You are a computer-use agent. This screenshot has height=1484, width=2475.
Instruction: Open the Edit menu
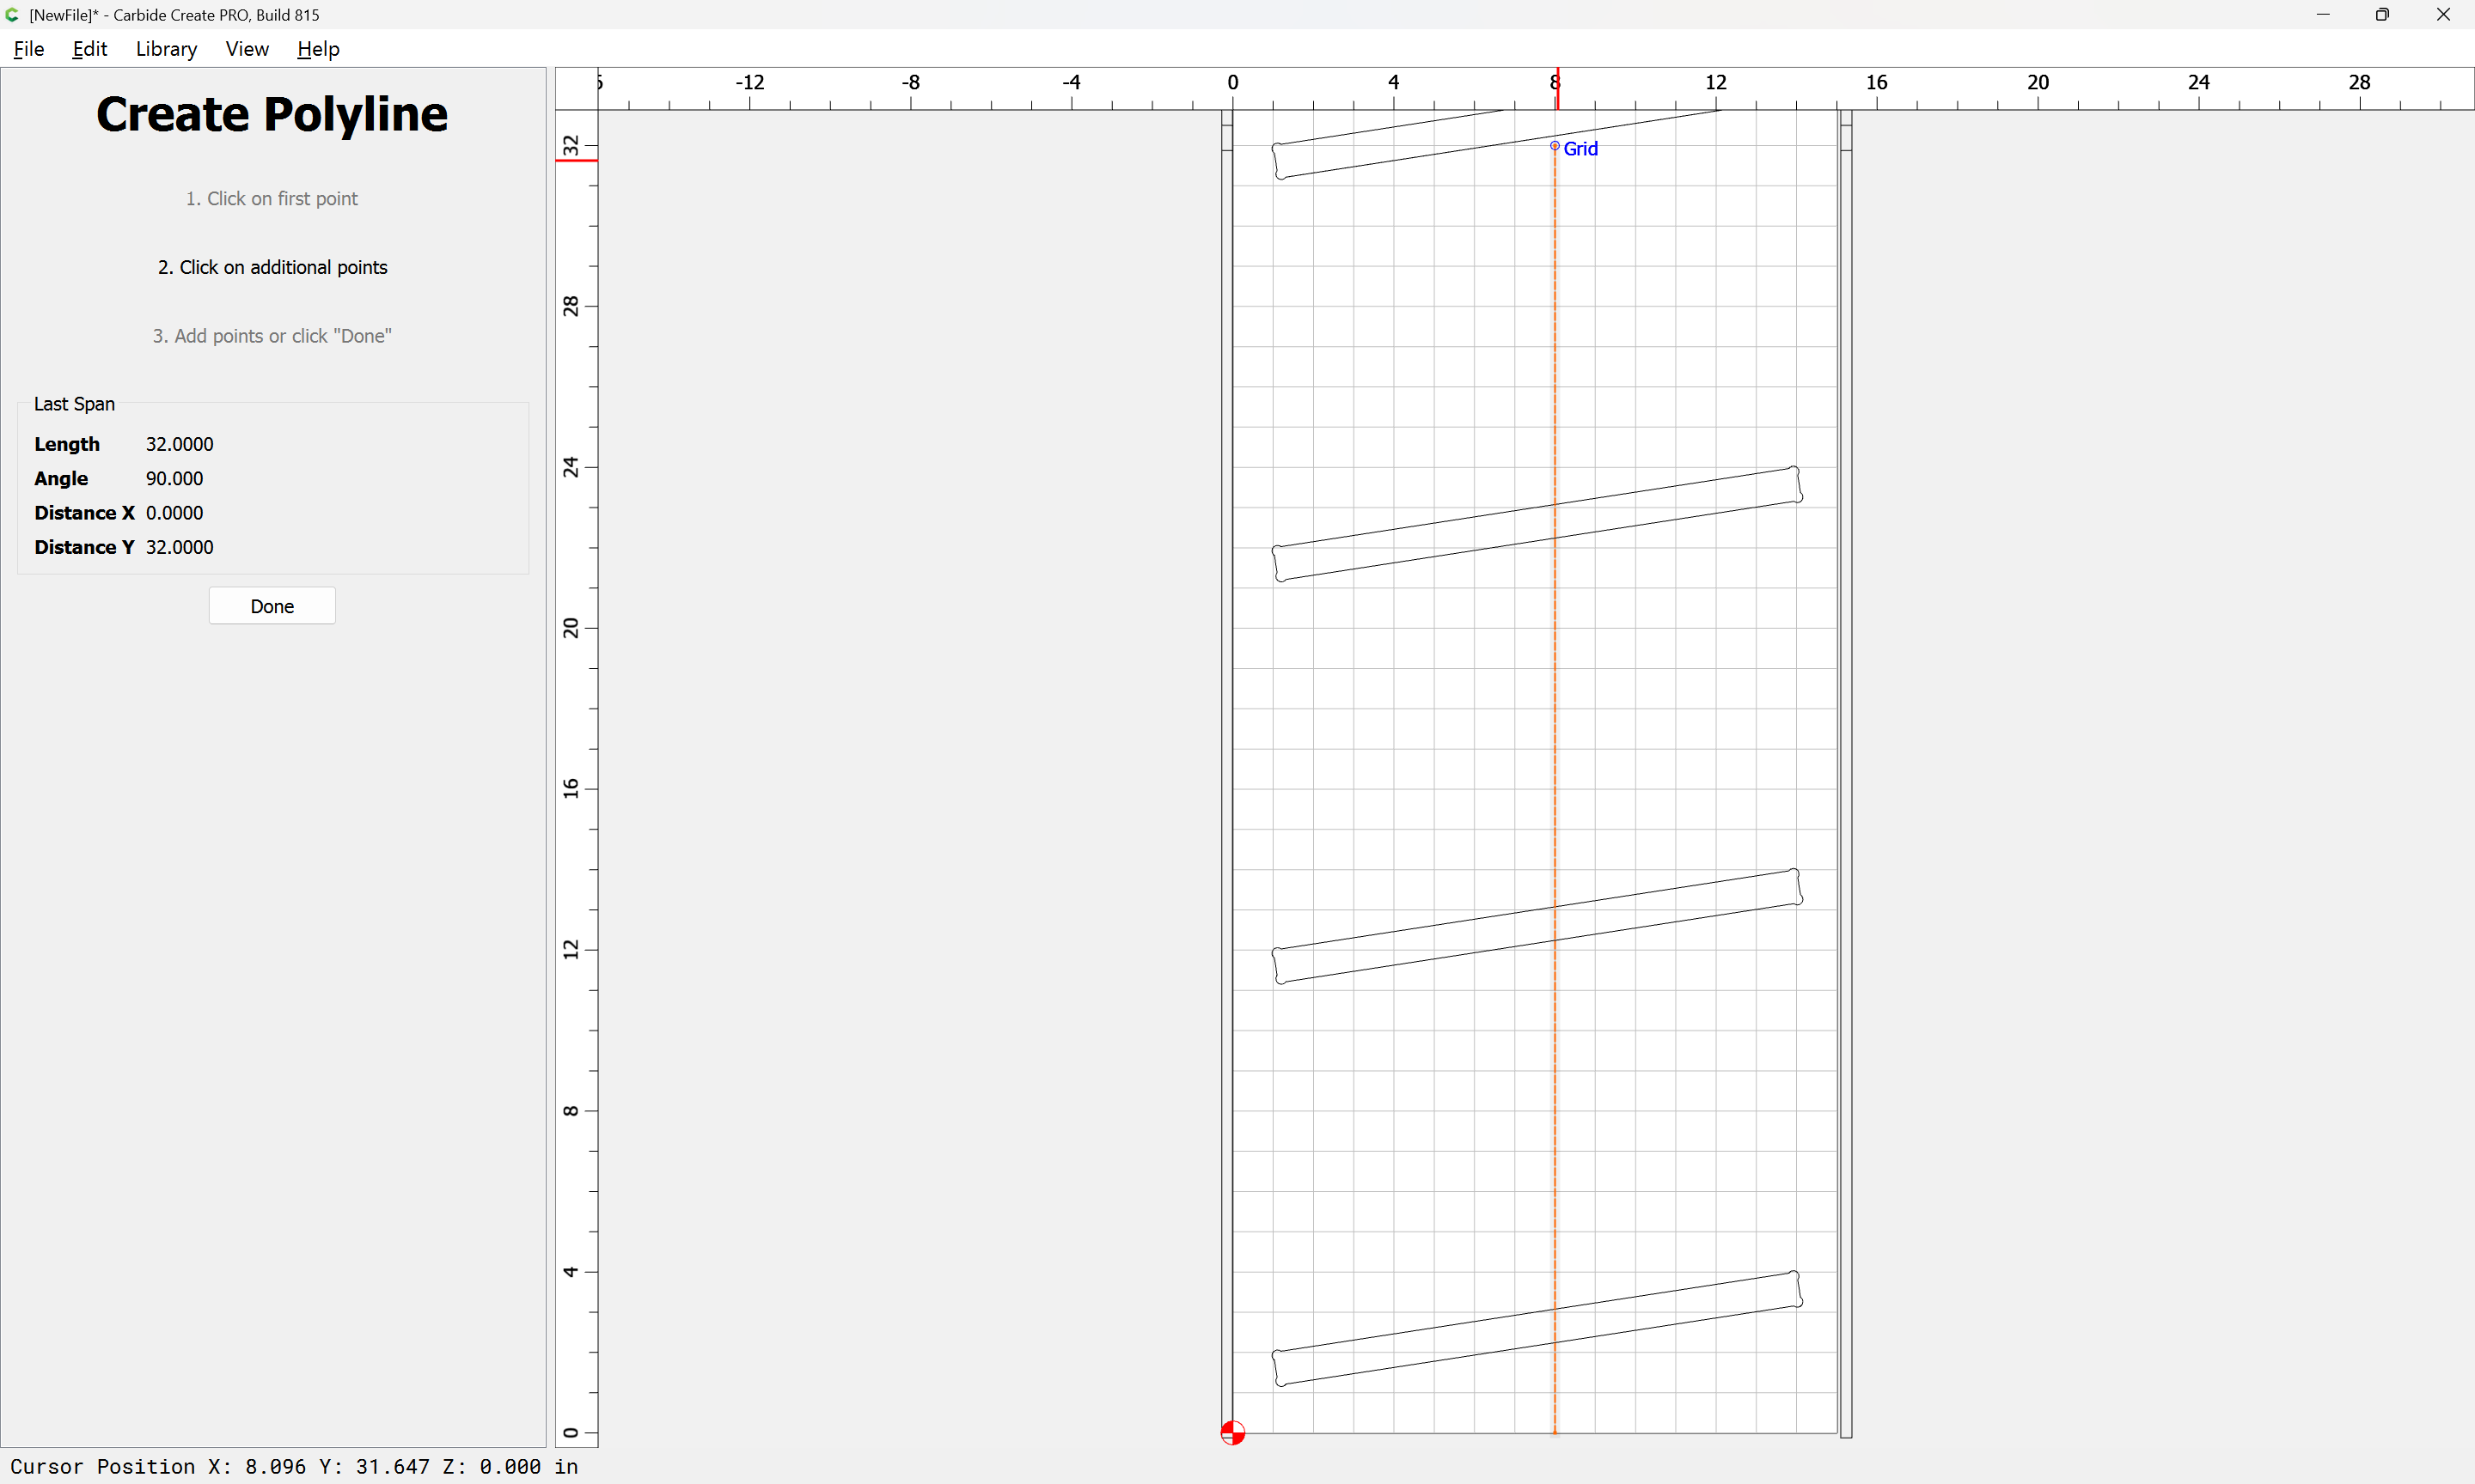(x=89, y=49)
